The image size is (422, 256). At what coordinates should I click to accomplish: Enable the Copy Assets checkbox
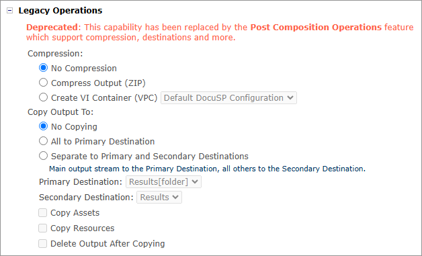(x=43, y=212)
